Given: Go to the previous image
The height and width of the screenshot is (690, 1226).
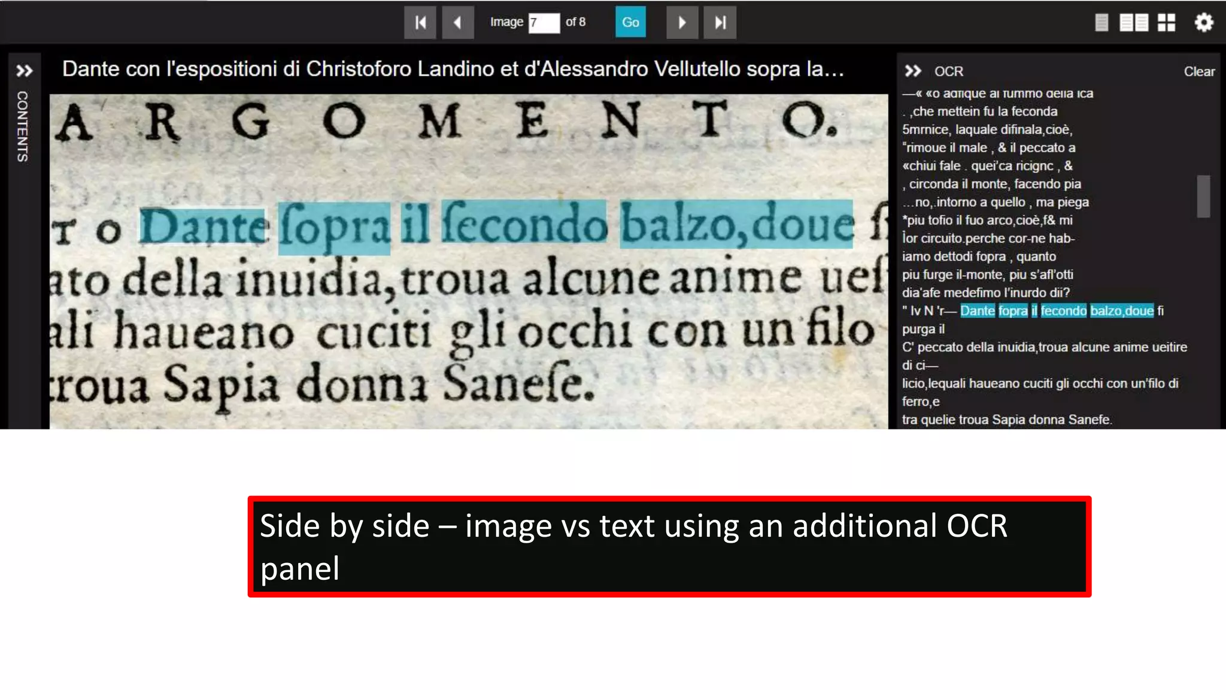Looking at the screenshot, I should 458,23.
